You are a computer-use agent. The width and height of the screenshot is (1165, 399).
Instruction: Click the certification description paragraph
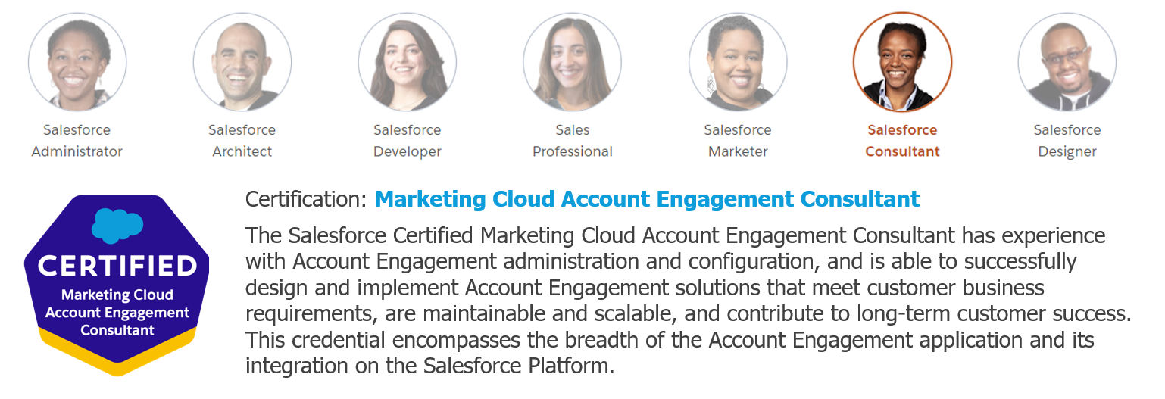[682, 301]
